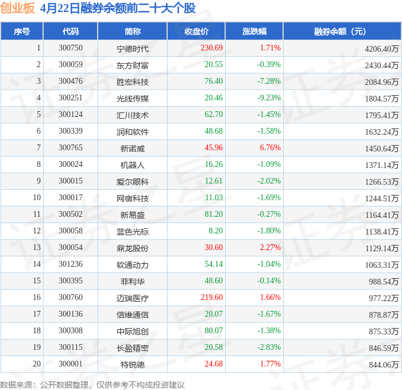Click the 序号 column header
The height and width of the screenshot is (390, 402).
22,31
